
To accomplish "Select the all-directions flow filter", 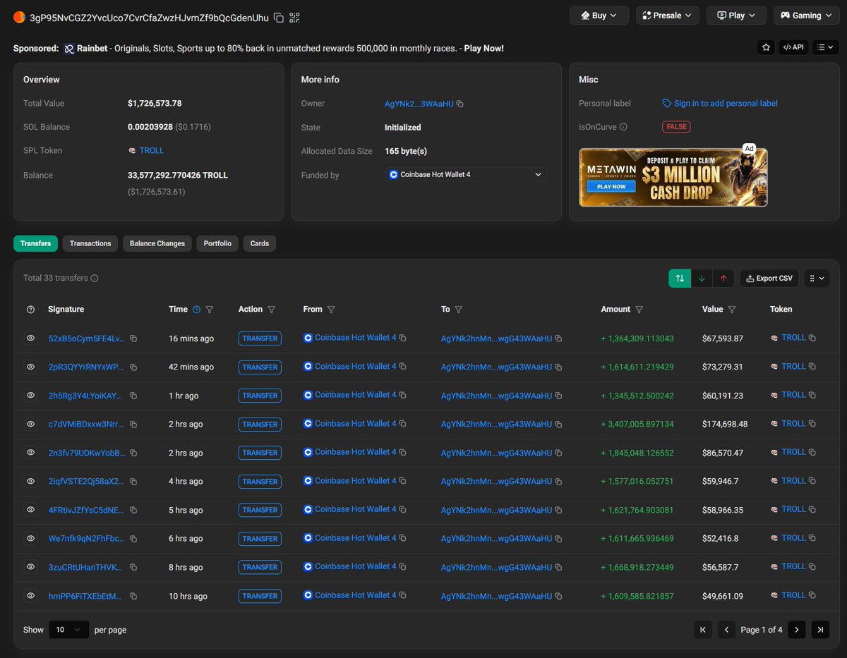I will [x=680, y=278].
